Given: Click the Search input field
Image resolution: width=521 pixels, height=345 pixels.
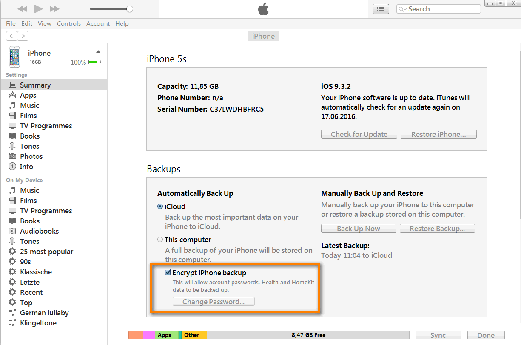Looking at the screenshot, I should pos(438,9).
